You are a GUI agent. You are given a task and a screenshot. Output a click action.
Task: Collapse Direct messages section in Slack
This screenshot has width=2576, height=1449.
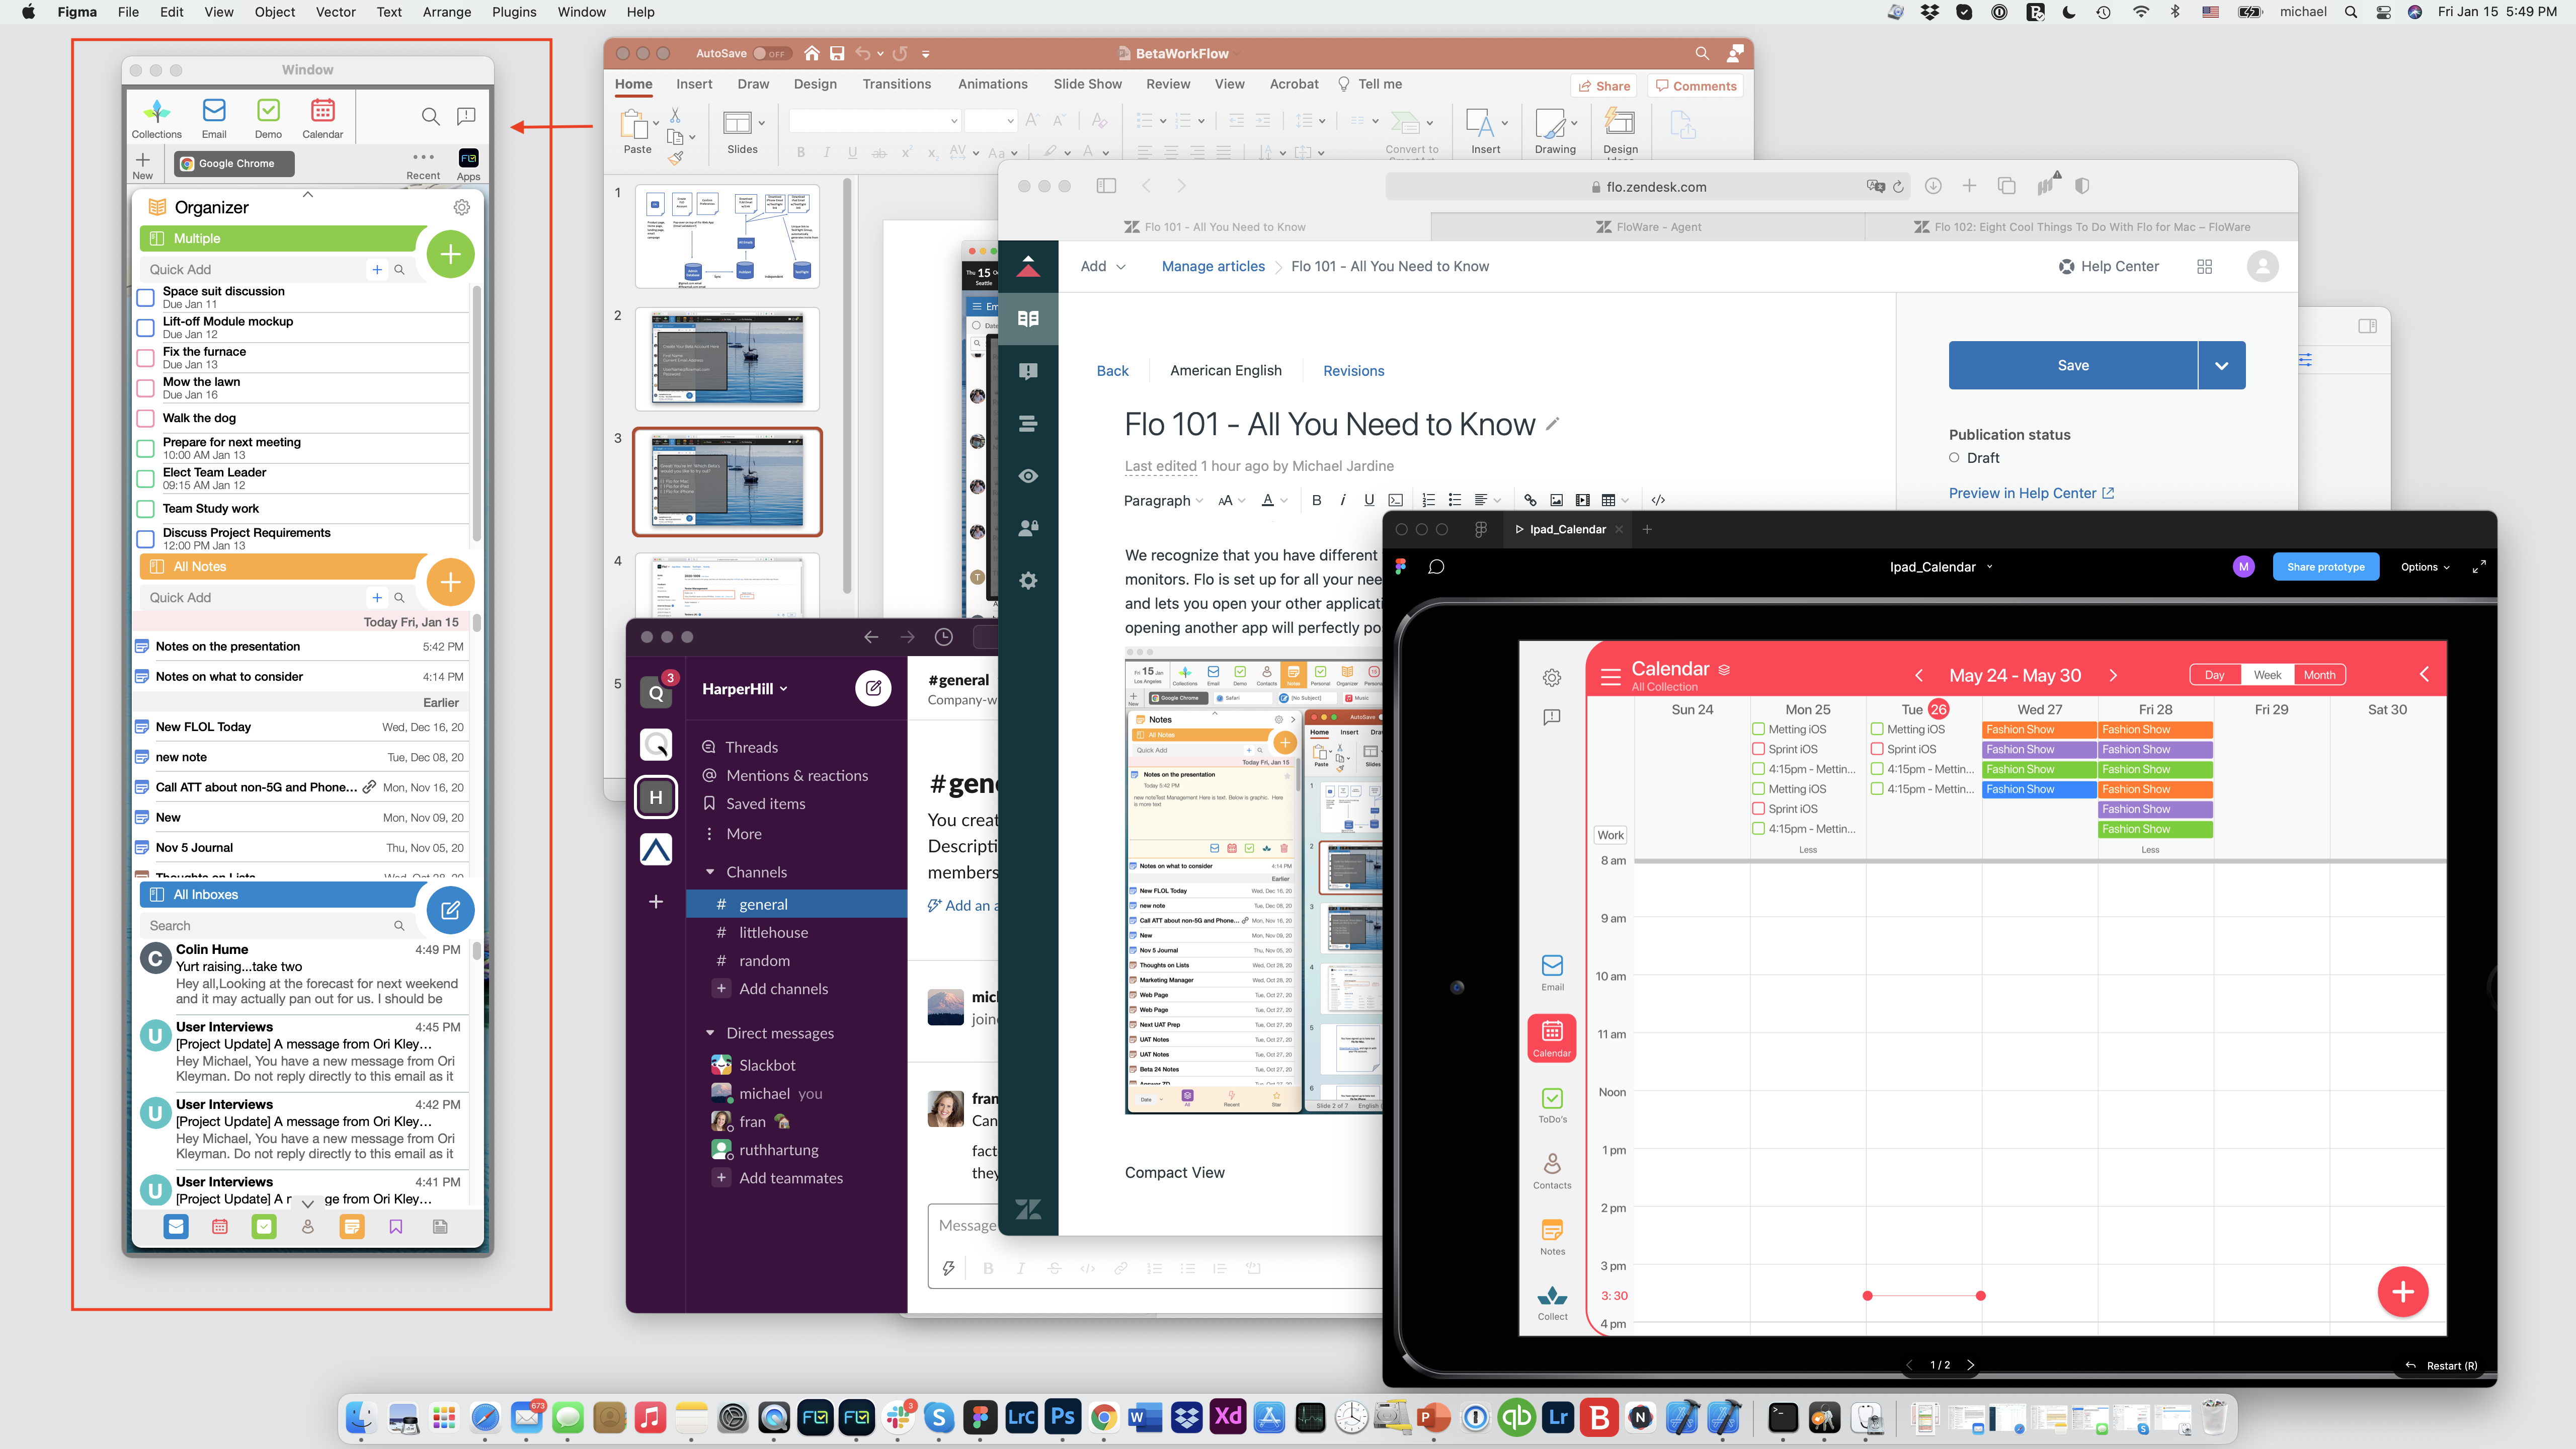pyautogui.click(x=710, y=1033)
